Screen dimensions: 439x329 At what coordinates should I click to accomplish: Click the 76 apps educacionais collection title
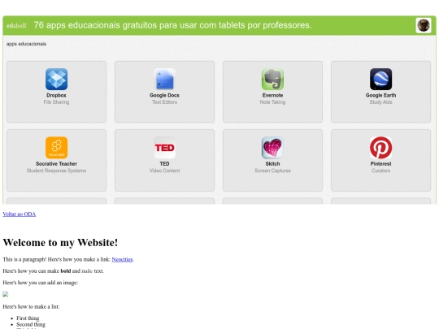point(172,25)
